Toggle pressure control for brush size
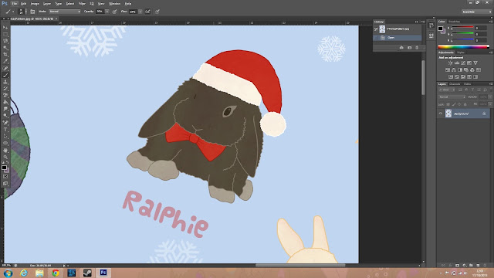The height and width of the screenshot is (278, 494). tap(157, 12)
